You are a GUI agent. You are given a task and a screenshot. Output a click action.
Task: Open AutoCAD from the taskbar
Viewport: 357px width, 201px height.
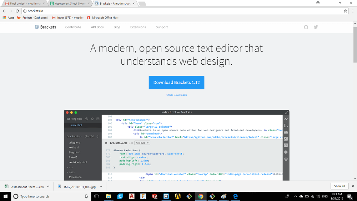pyautogui.click(x=132, y=196)
